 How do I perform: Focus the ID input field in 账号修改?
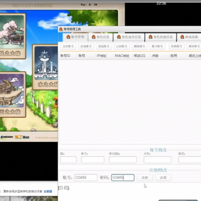coord(68,160)
